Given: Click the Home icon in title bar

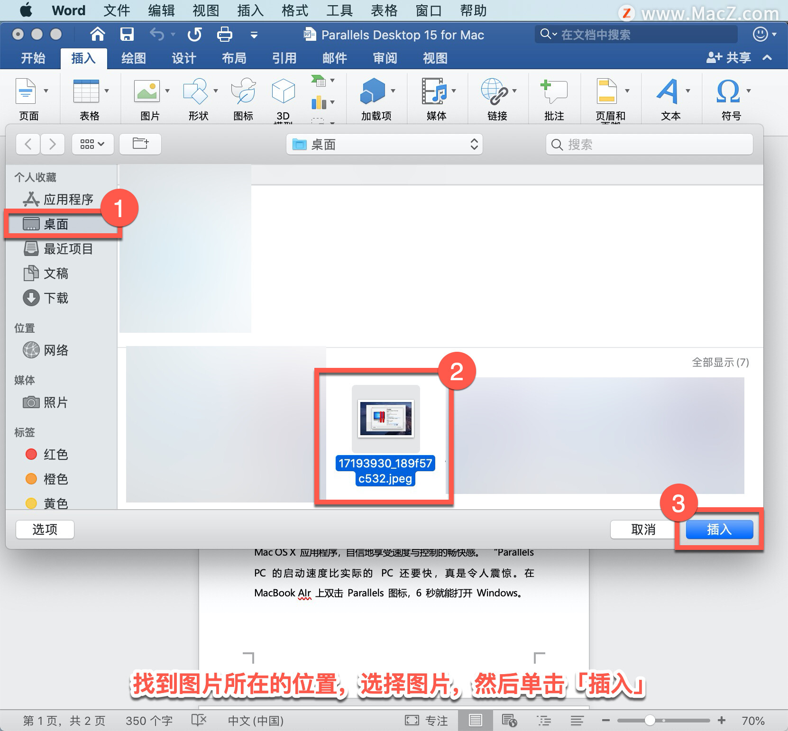Looking at the screenshot, I should point(98,34).
